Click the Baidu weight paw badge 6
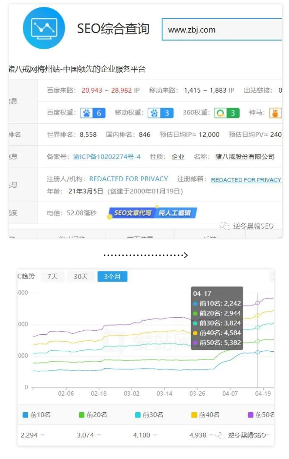 pyautogui.click(x=93, y=113)
